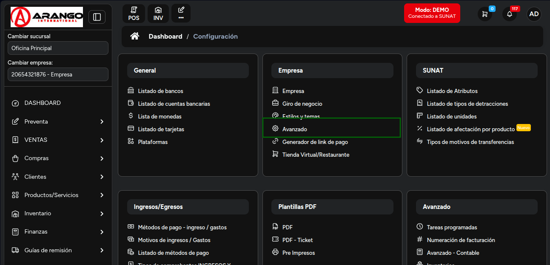The height and width of the screenshot is (265, 550).
Task: Open the Oficina Principal branch selector
Action: click(58, 48)
